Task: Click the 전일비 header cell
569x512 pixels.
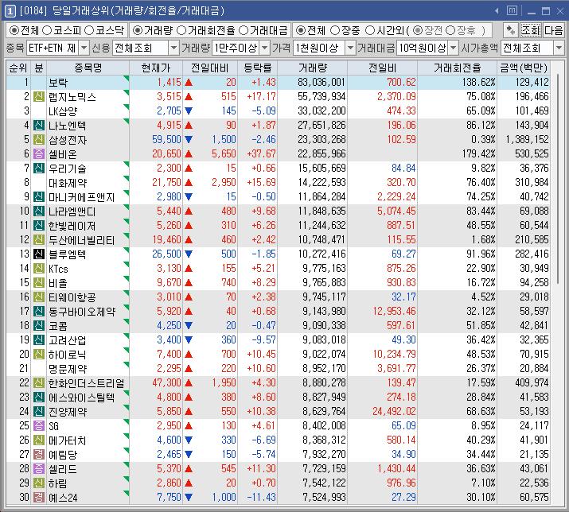Action: point(382,68)
